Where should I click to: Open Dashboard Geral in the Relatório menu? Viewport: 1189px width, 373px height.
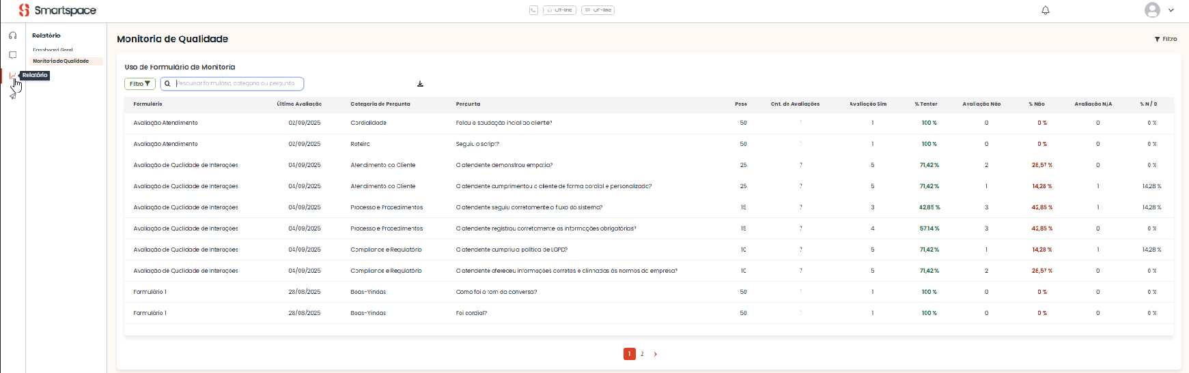[53, 50]
